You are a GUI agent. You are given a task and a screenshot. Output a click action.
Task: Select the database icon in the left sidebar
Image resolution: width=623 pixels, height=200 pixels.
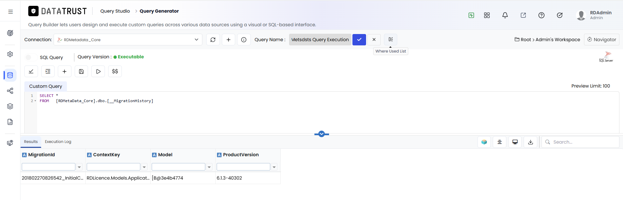tap(10, 75)
